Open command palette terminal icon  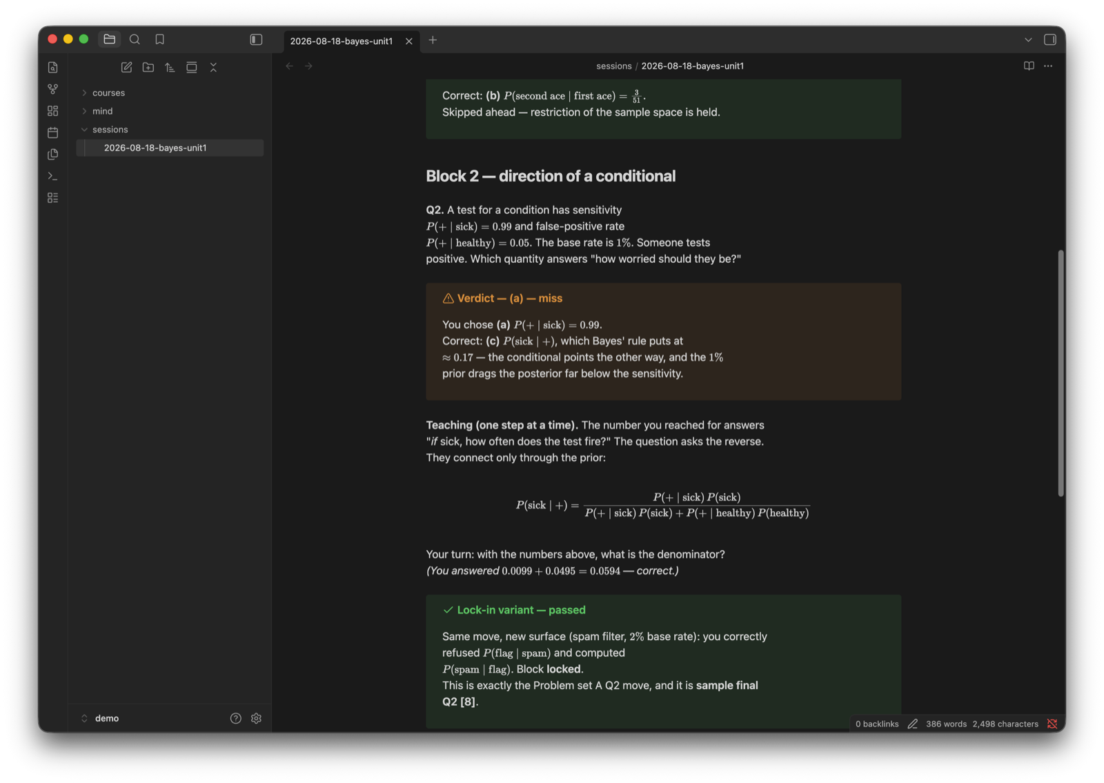pos(53,176)
